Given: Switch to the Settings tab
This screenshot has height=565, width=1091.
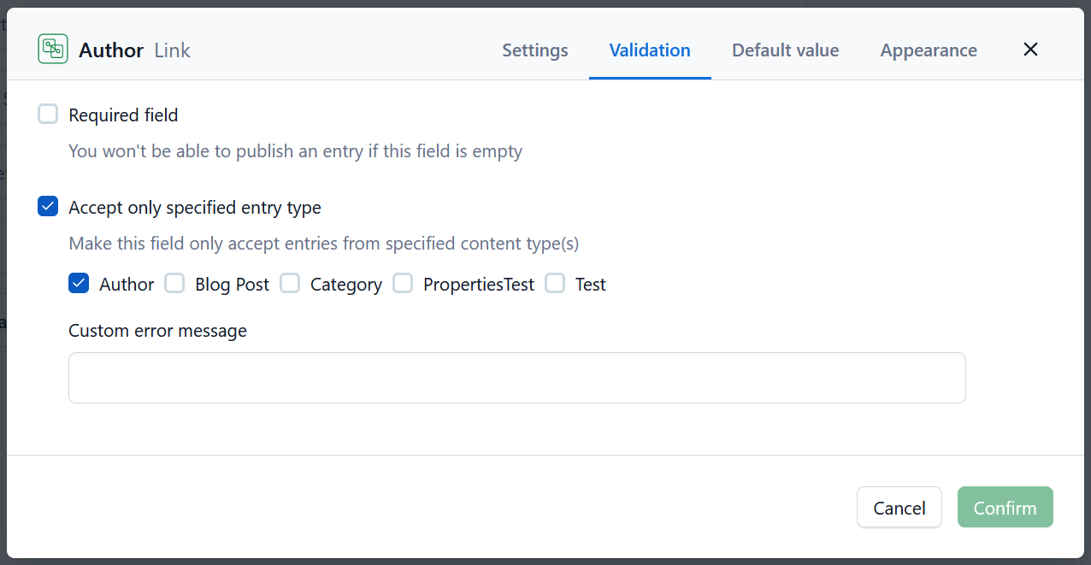Looking at the screenshot, I should click(x=534, y=50).
